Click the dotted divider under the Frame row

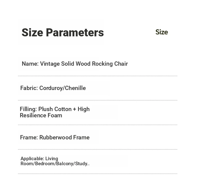97,149
